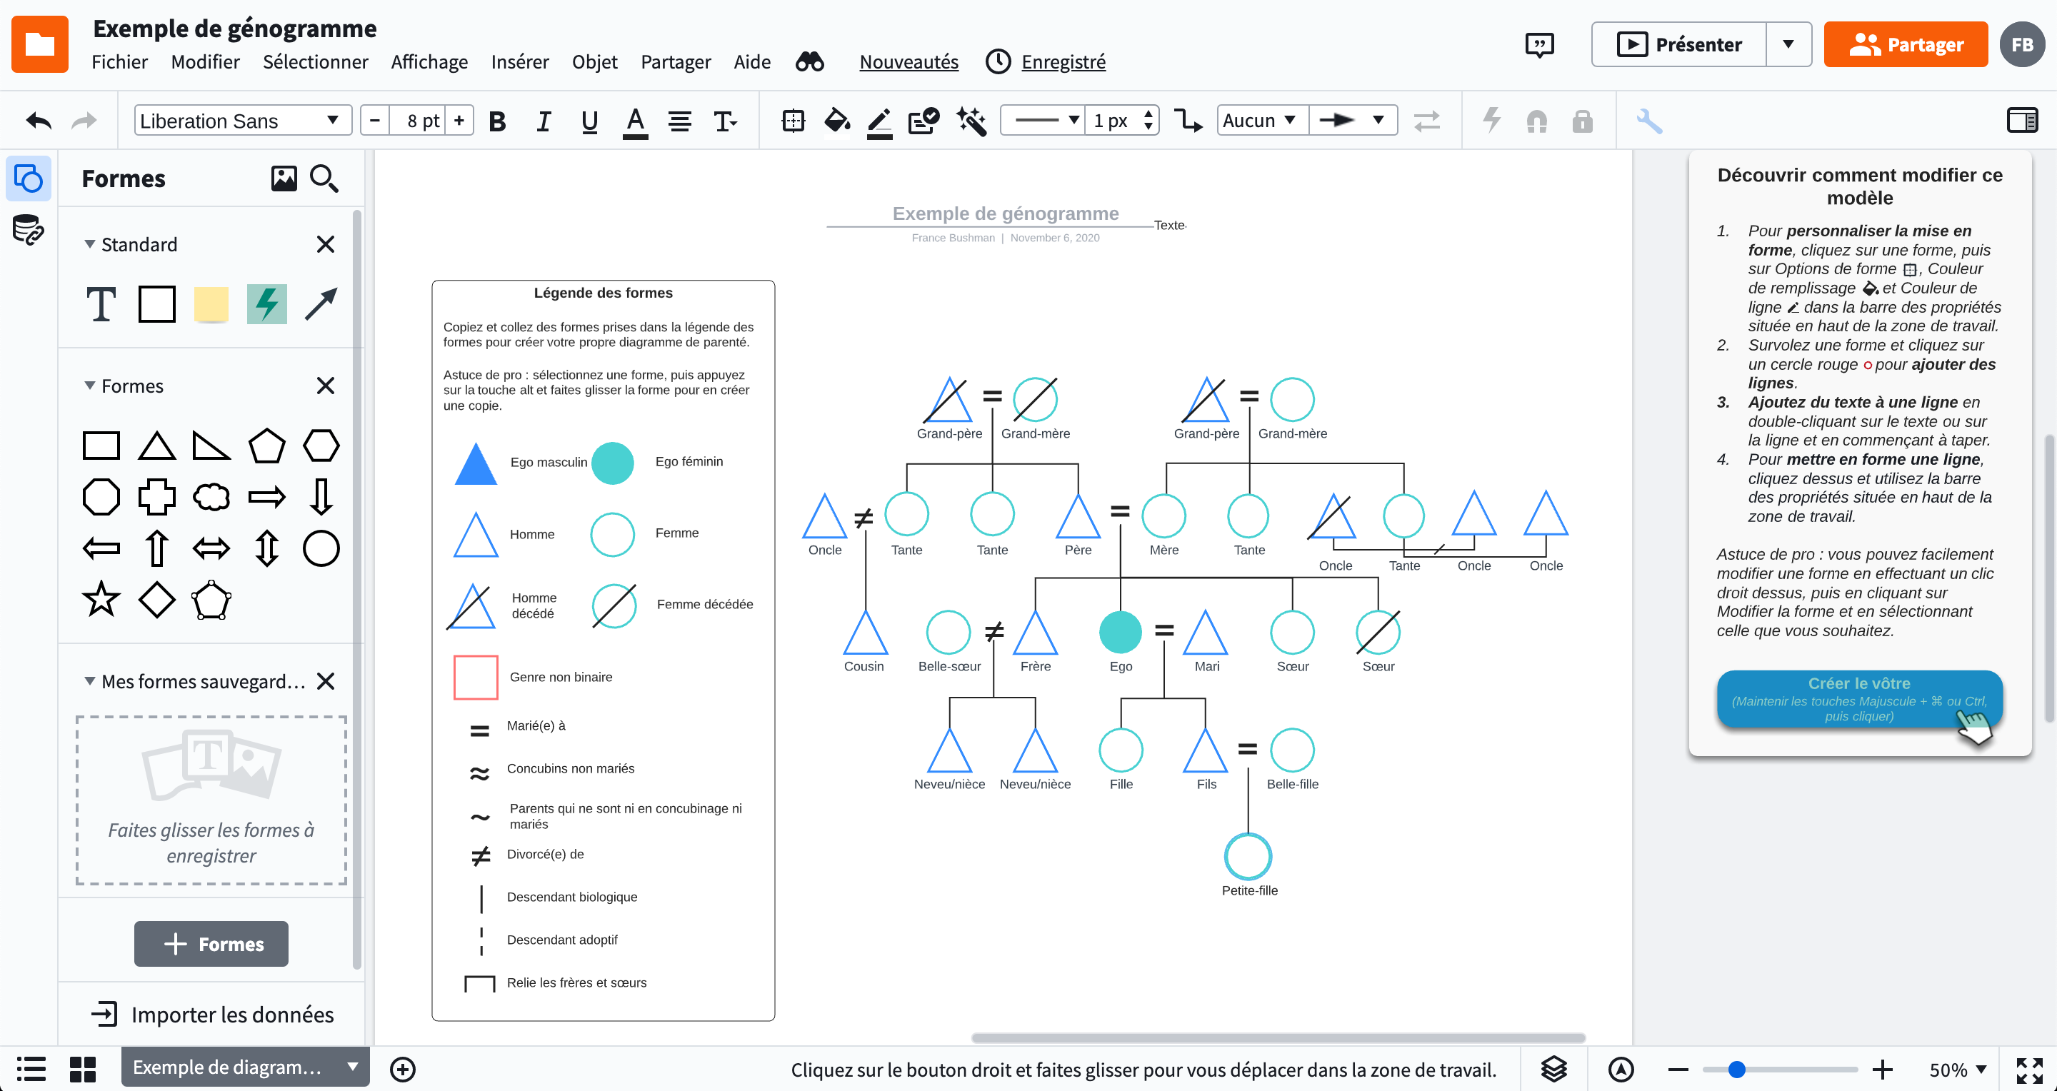
Task: Open the Insérer menu
Action: click(x=519, y=61)
